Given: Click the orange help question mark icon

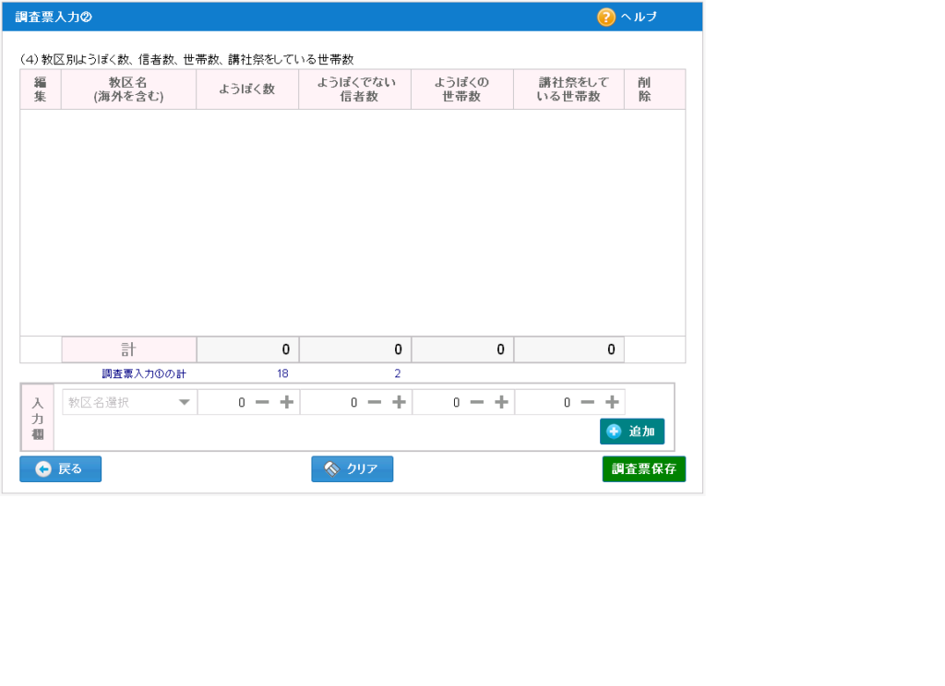Looking at the screenshot, I should [605, 17].
